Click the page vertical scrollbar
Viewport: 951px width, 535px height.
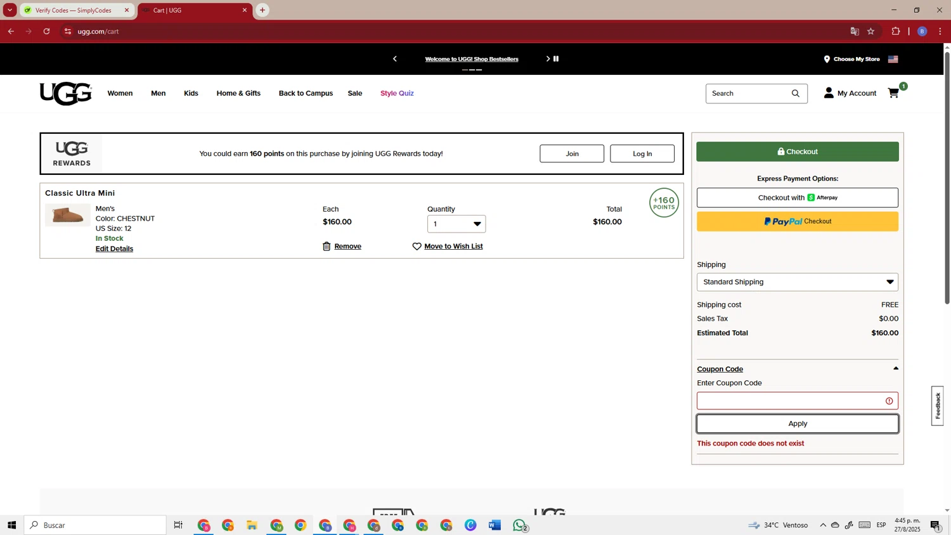point(947,177)
